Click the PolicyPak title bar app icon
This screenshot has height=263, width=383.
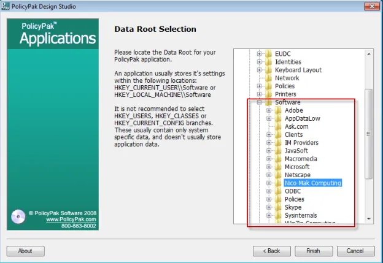click(x=5, y=6)
